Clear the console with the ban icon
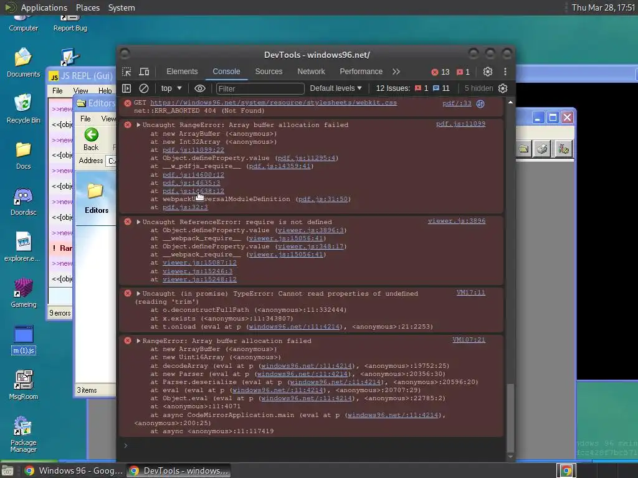Viewport: 638px width, 478px height. coord(144,88)
